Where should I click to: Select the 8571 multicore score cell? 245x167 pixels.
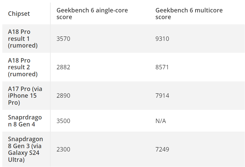click(x=162, y=67)
